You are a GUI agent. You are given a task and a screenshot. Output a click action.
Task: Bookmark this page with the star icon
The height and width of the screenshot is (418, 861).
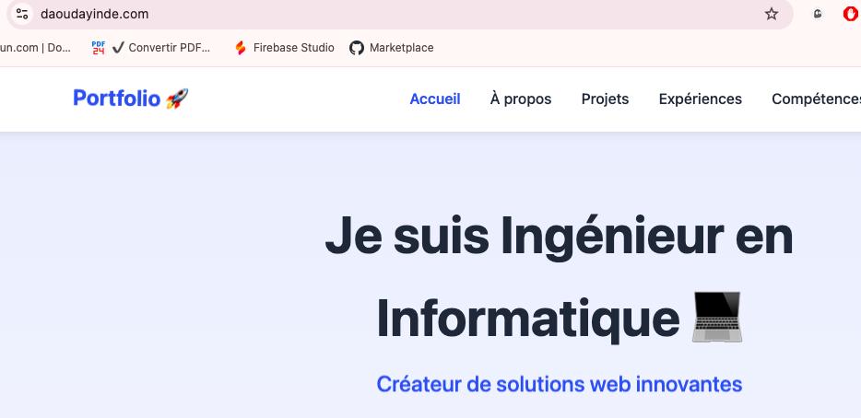click(x=772, y=14)
